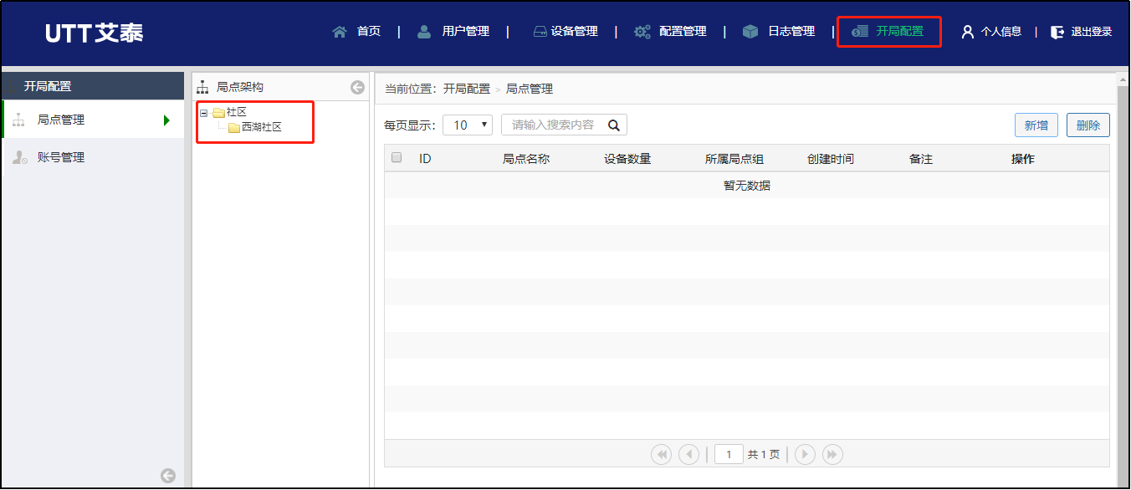Select 西湖社区 tree node label
Viewport: 1131px width, 490px height.
(x=262, y=127)
